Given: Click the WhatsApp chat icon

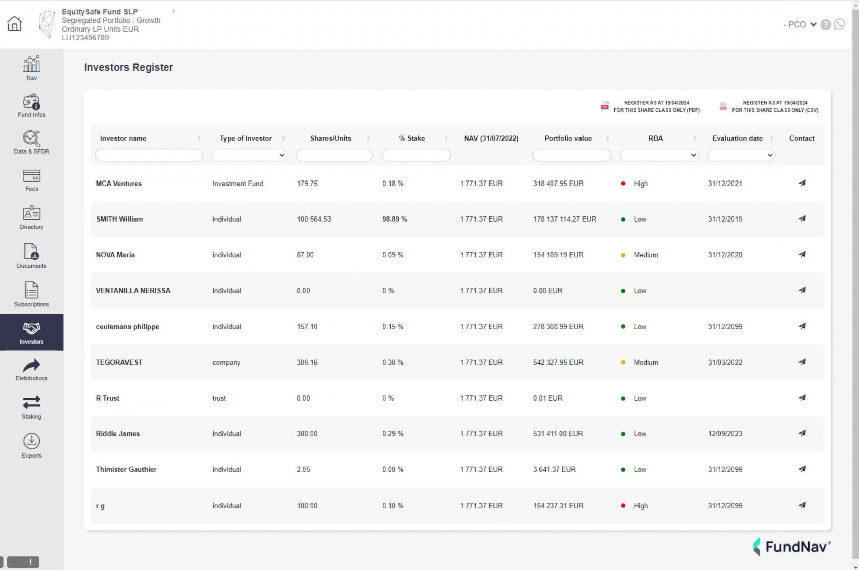Looking at the screenshot, I should coord(839,24).
